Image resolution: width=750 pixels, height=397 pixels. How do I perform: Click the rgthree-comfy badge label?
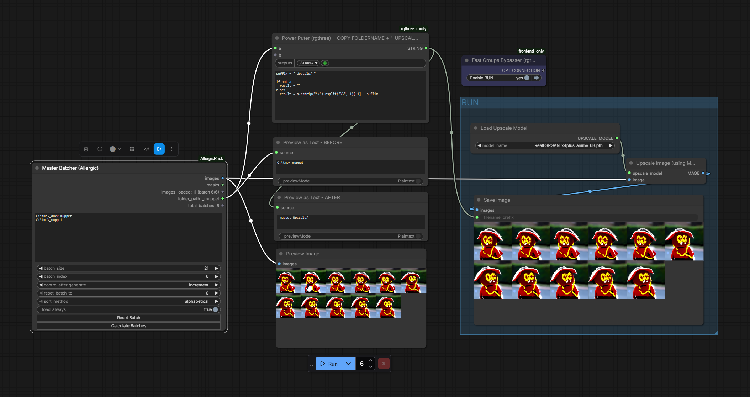(413, 29)
